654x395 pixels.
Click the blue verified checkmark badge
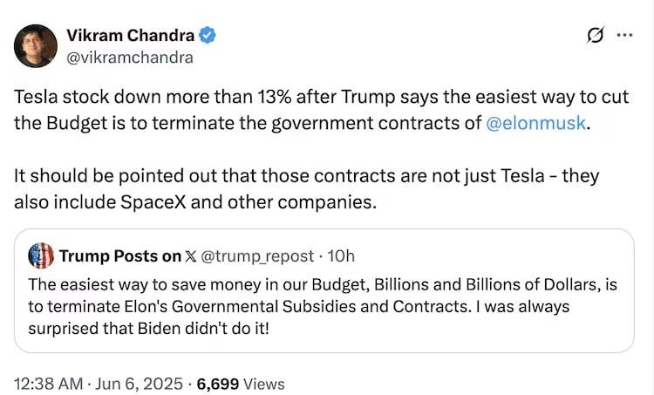pos(209,36)
